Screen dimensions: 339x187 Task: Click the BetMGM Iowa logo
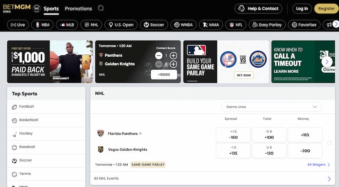click(16, 8)
